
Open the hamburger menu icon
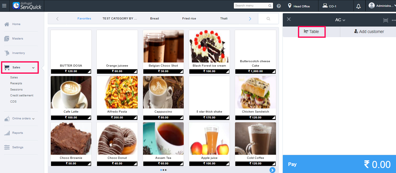click(x=4, y=6)
